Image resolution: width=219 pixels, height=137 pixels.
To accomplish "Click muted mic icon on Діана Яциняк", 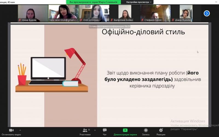I will pyautogui.click(x=173, y=20).
